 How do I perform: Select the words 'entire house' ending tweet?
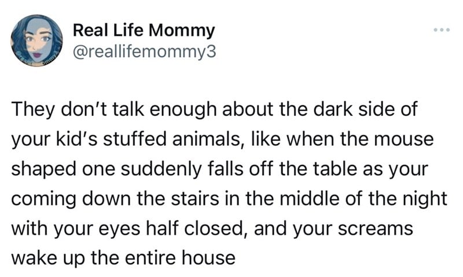click(180, 258)
